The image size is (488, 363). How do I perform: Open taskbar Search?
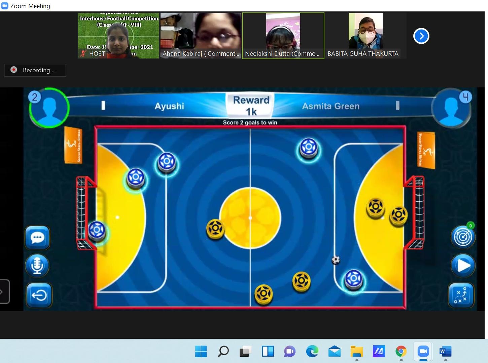223,352
